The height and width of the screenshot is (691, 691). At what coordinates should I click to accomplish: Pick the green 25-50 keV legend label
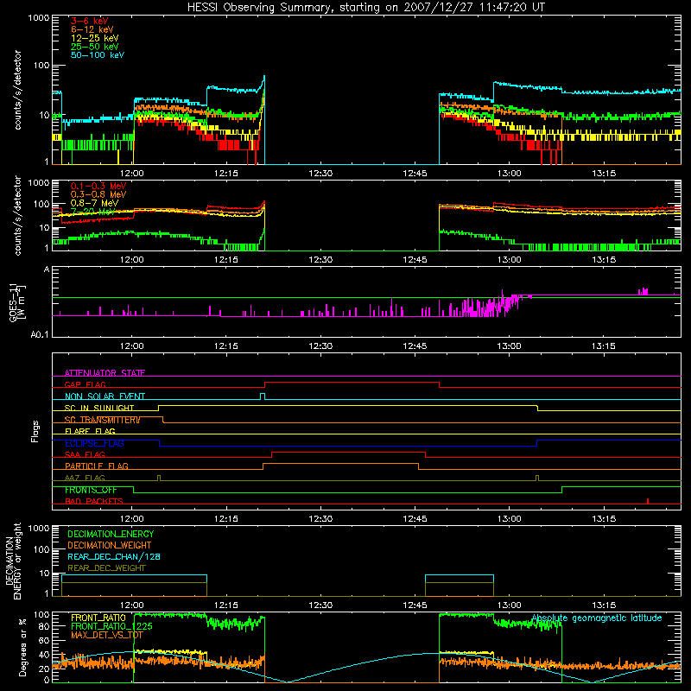(x=95, y=47)
